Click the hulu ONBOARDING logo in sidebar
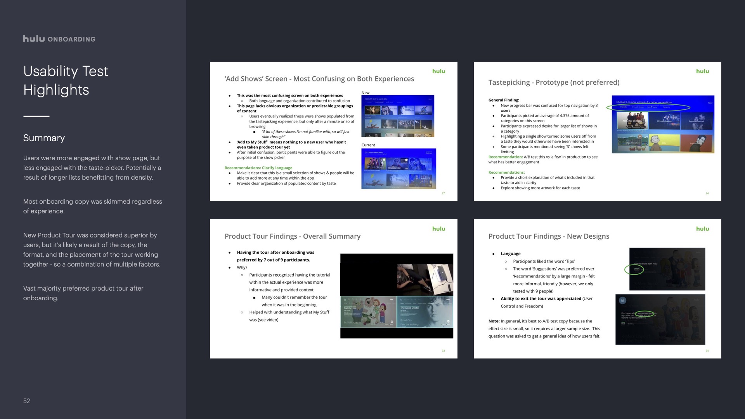The height and width of the screenshot is (419, 745). tap(59, 39)
